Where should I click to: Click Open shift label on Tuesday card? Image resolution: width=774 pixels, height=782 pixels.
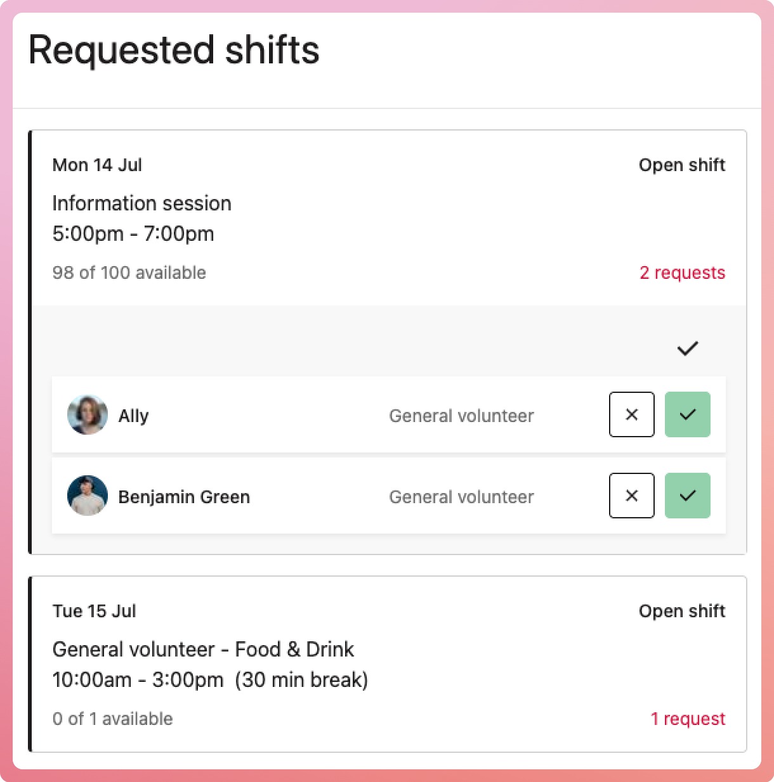click(681, 612)
